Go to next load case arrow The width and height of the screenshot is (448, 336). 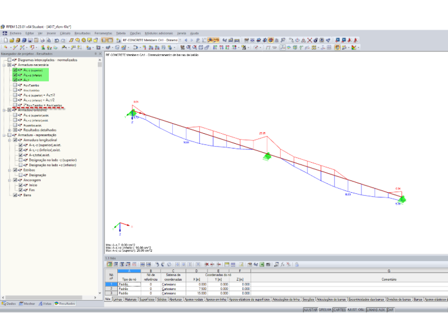coord(192,40)
